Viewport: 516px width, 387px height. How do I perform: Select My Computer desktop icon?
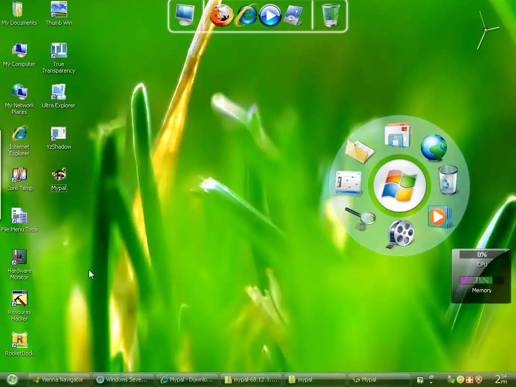19,55
